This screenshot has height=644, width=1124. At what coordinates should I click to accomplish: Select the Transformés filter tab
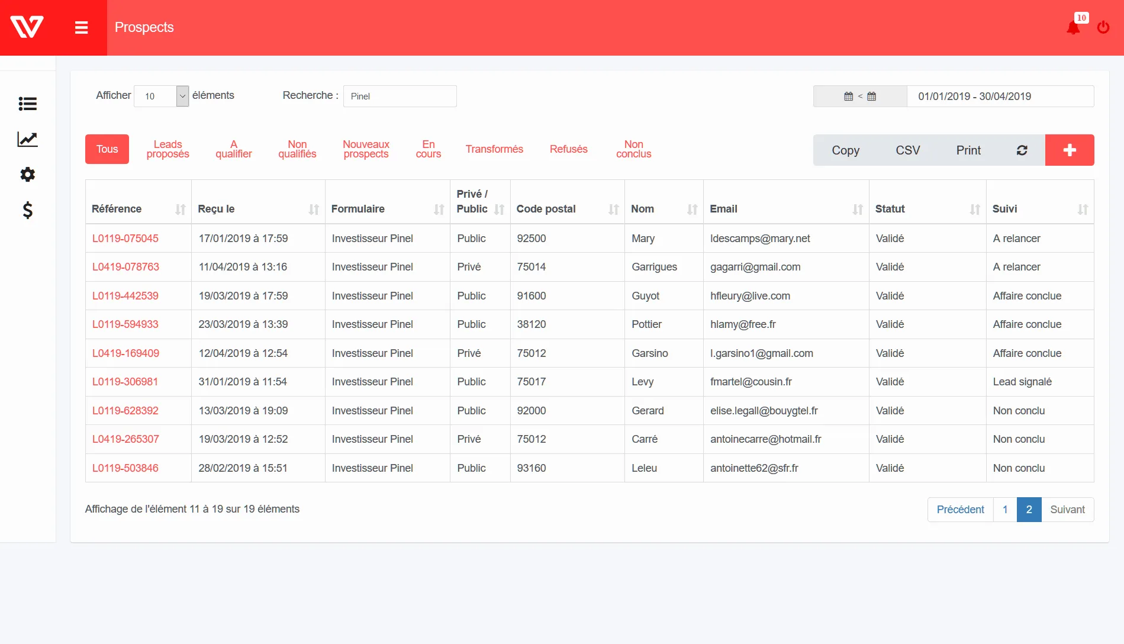pos(494,149)
